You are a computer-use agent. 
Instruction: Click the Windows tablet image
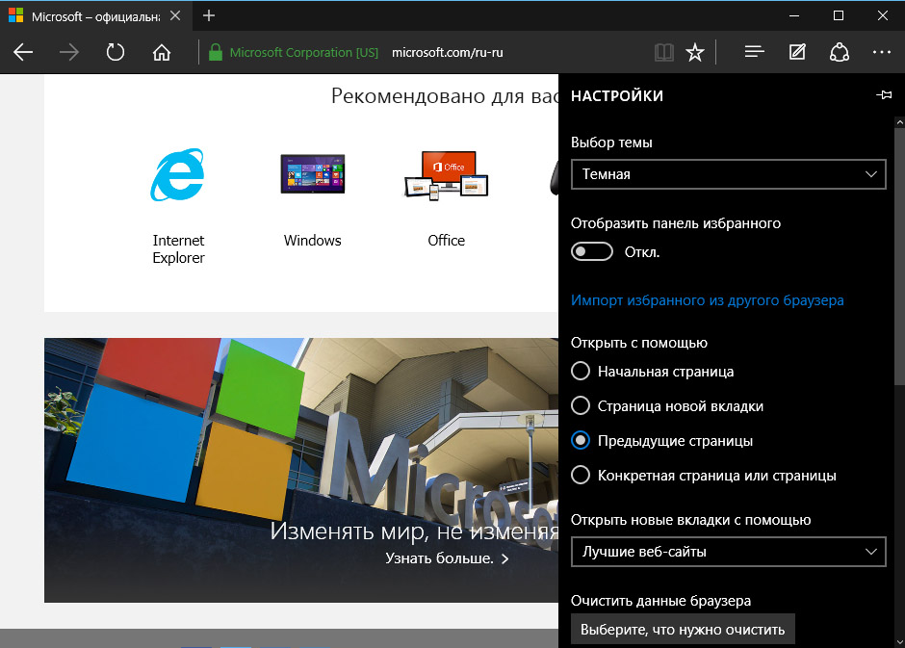click(x=312, y=173)
